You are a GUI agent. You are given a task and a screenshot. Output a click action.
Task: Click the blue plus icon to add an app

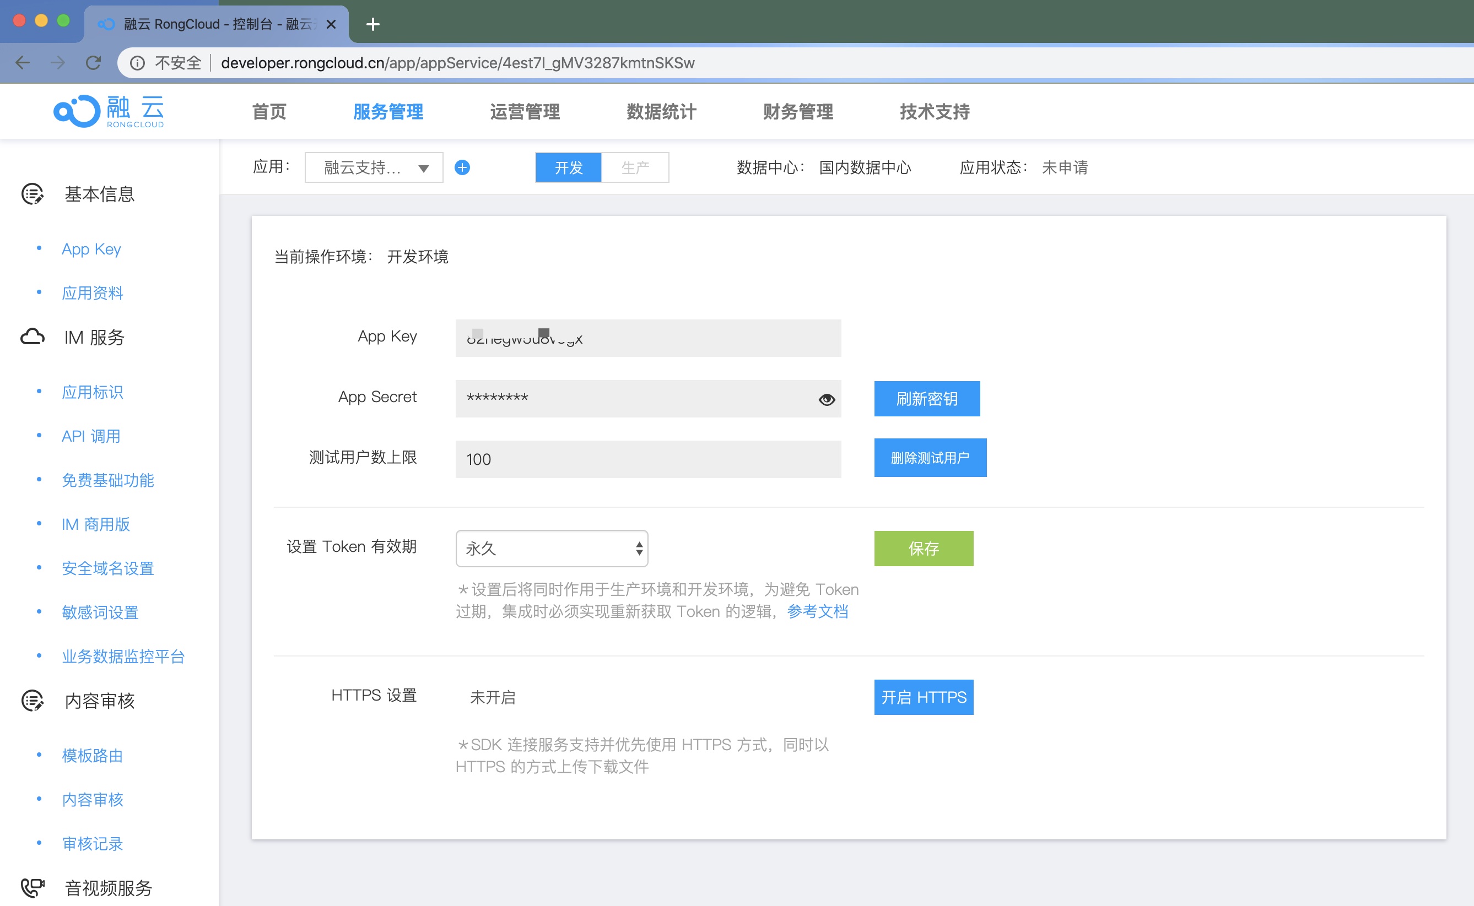click(x=462, y=167)
